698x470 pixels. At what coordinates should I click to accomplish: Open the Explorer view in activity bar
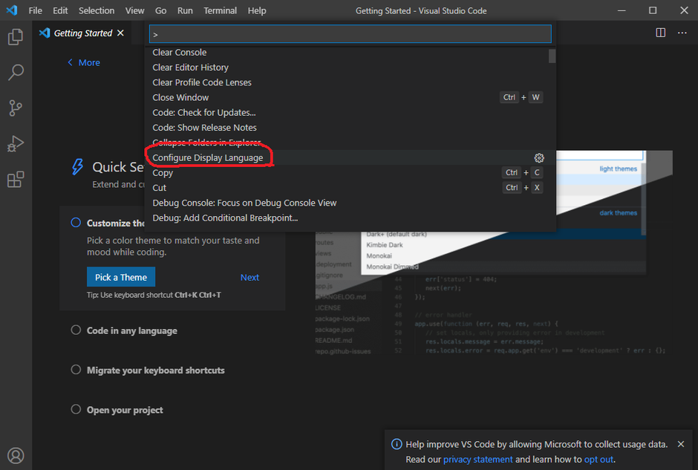point(16,36)
